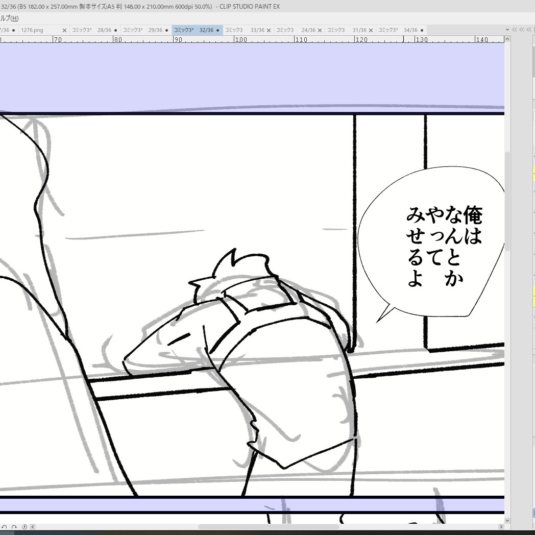Open the document tab list dropdown arrow

click(507, 30)
